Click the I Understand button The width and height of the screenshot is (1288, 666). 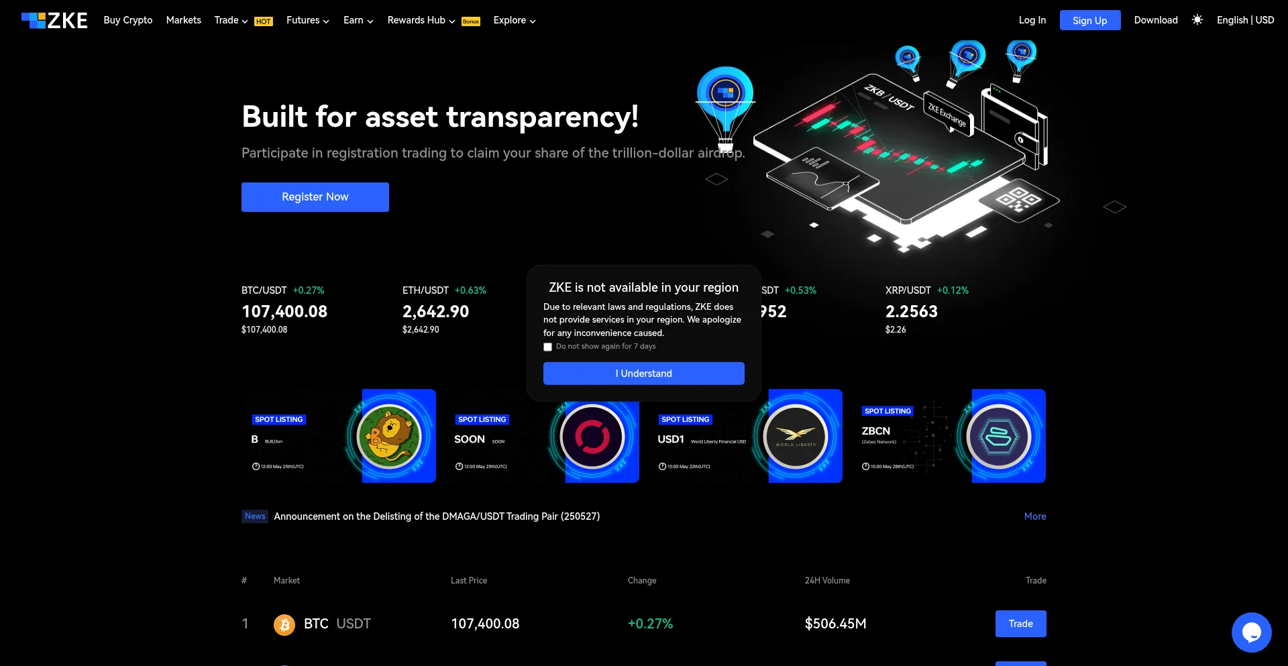644,374
